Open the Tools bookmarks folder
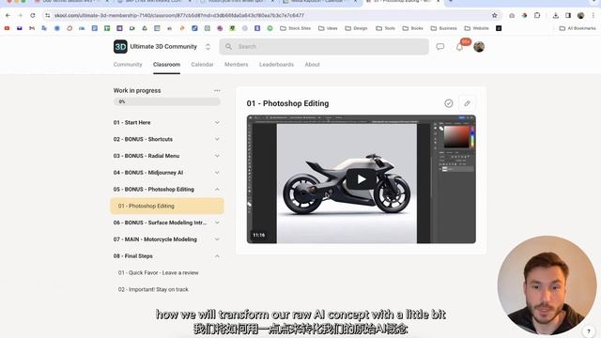This screenshot has width=601, height=338. (x=386, y=28)
